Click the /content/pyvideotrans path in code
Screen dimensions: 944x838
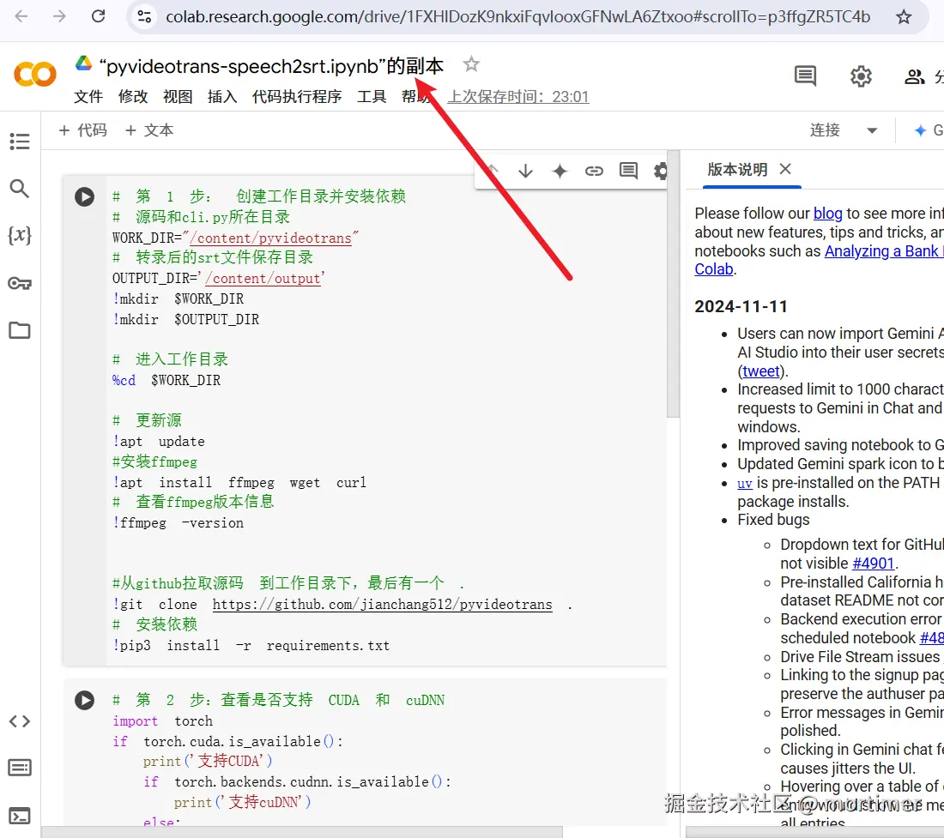tap(270, 238)
